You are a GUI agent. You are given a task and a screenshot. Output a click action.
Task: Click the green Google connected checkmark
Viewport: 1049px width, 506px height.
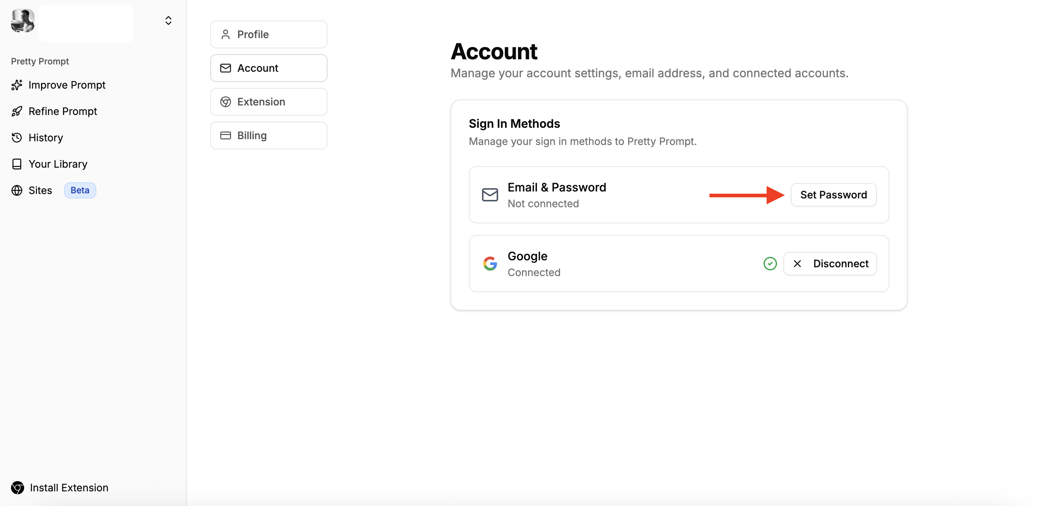coord(770,263)
